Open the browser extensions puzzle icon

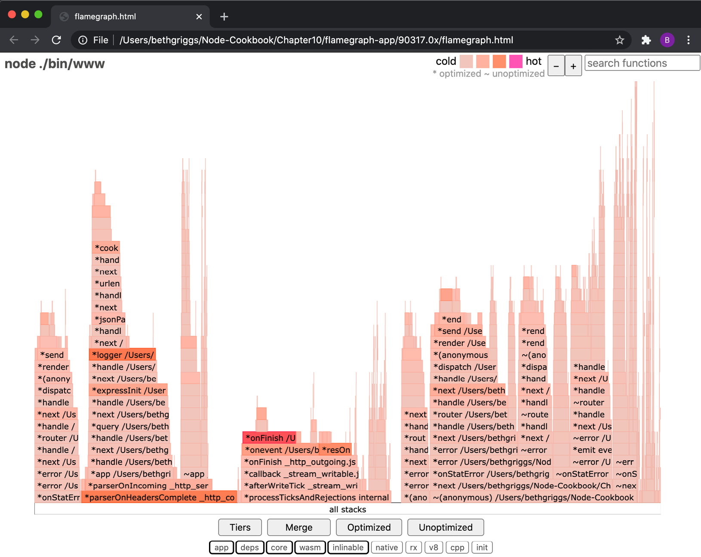pos(646,40)
